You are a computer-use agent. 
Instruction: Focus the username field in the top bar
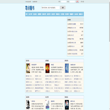tap(64, 2)
